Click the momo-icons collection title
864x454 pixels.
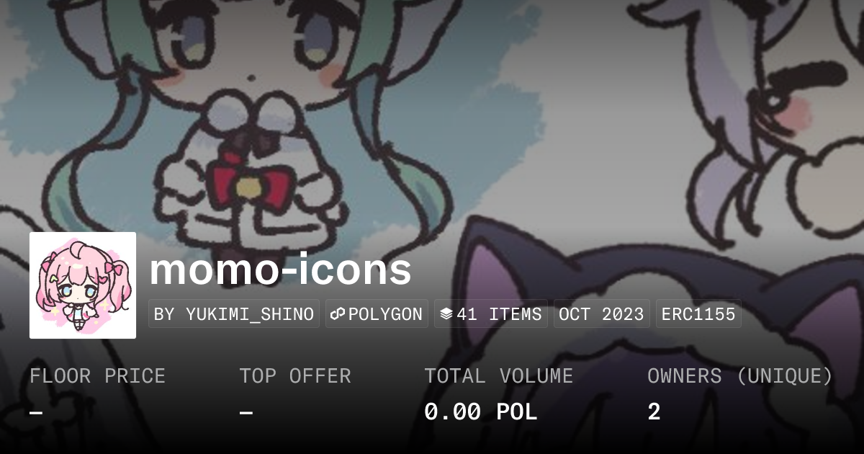(x=280, y=269)
